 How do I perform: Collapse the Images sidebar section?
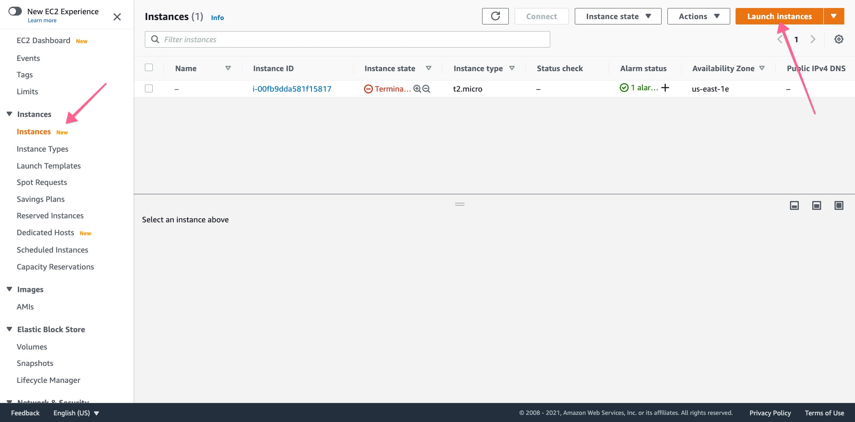9,289
